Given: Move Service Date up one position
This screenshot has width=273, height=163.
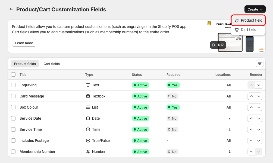Looking at the screenshot, I should click(251, 118).
